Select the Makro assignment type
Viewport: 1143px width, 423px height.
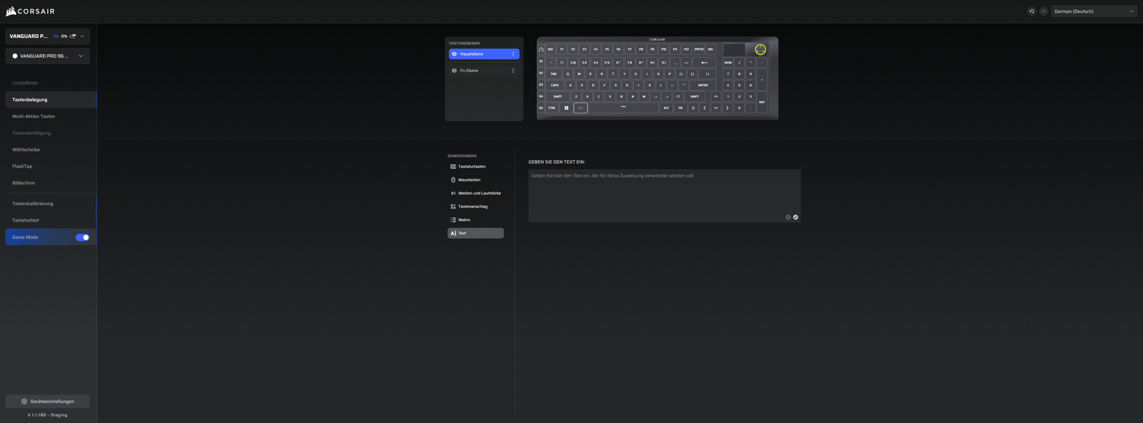(464, 220)
